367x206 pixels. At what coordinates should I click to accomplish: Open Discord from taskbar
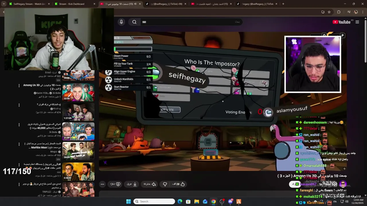click(230, 201)
